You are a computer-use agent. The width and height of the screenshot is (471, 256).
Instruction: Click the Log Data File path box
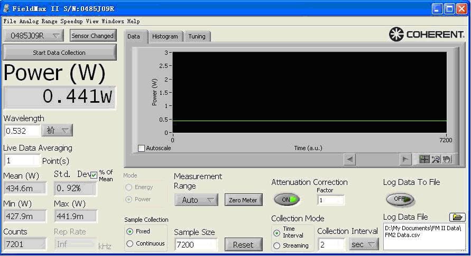tap(424, 236)
